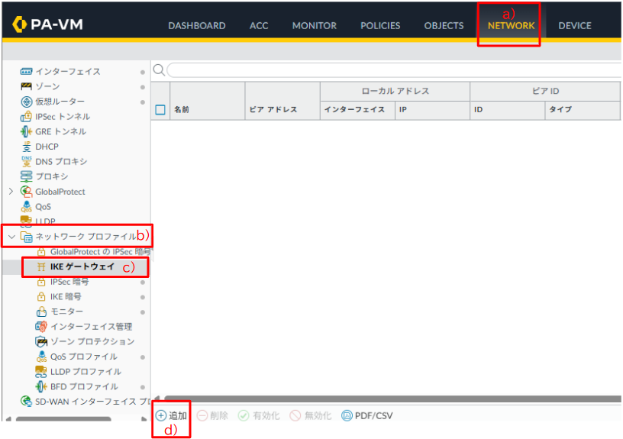
Task: Switch to the MONITOR tab
Action: pyautogui.click(x=315, y=26)
